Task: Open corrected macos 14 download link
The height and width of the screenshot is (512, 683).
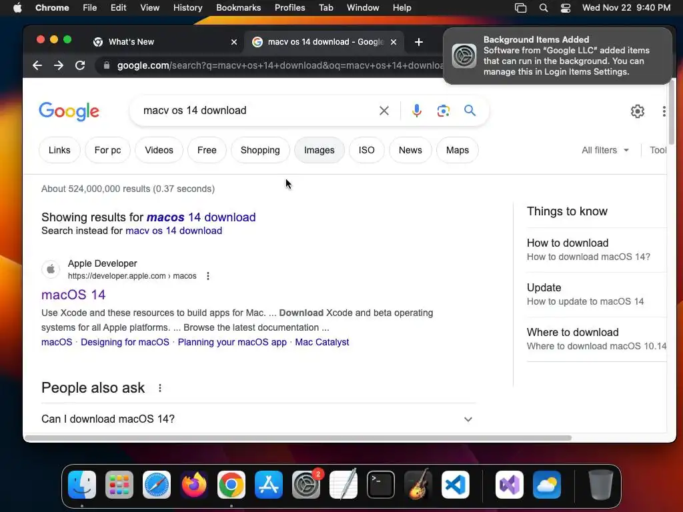Action: pos(201,217)
